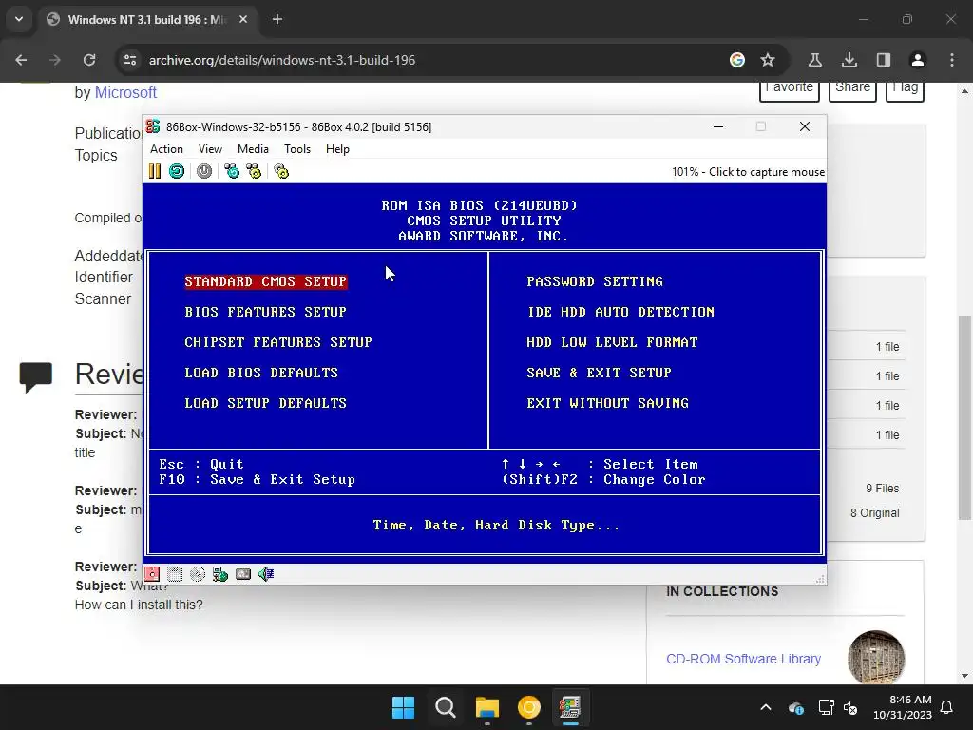Click the '8 Original' text in sidebar

[x=875, y=513]
